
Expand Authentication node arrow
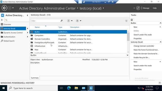[28, 37]
